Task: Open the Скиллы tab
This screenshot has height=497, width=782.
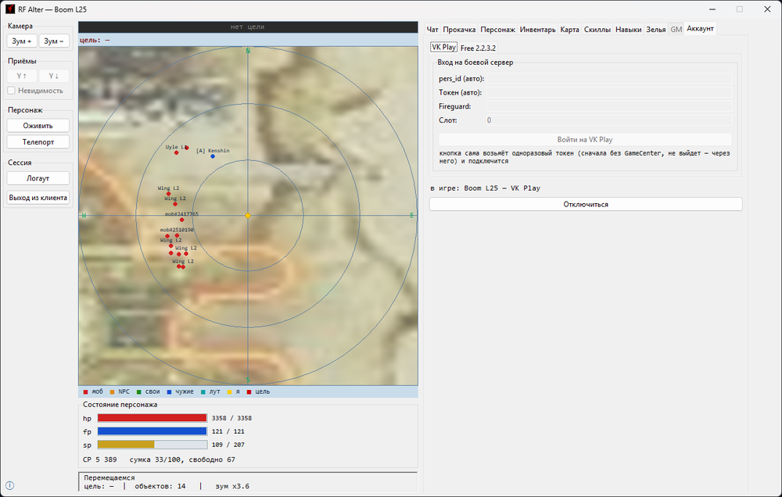Action: click(597, 30)
